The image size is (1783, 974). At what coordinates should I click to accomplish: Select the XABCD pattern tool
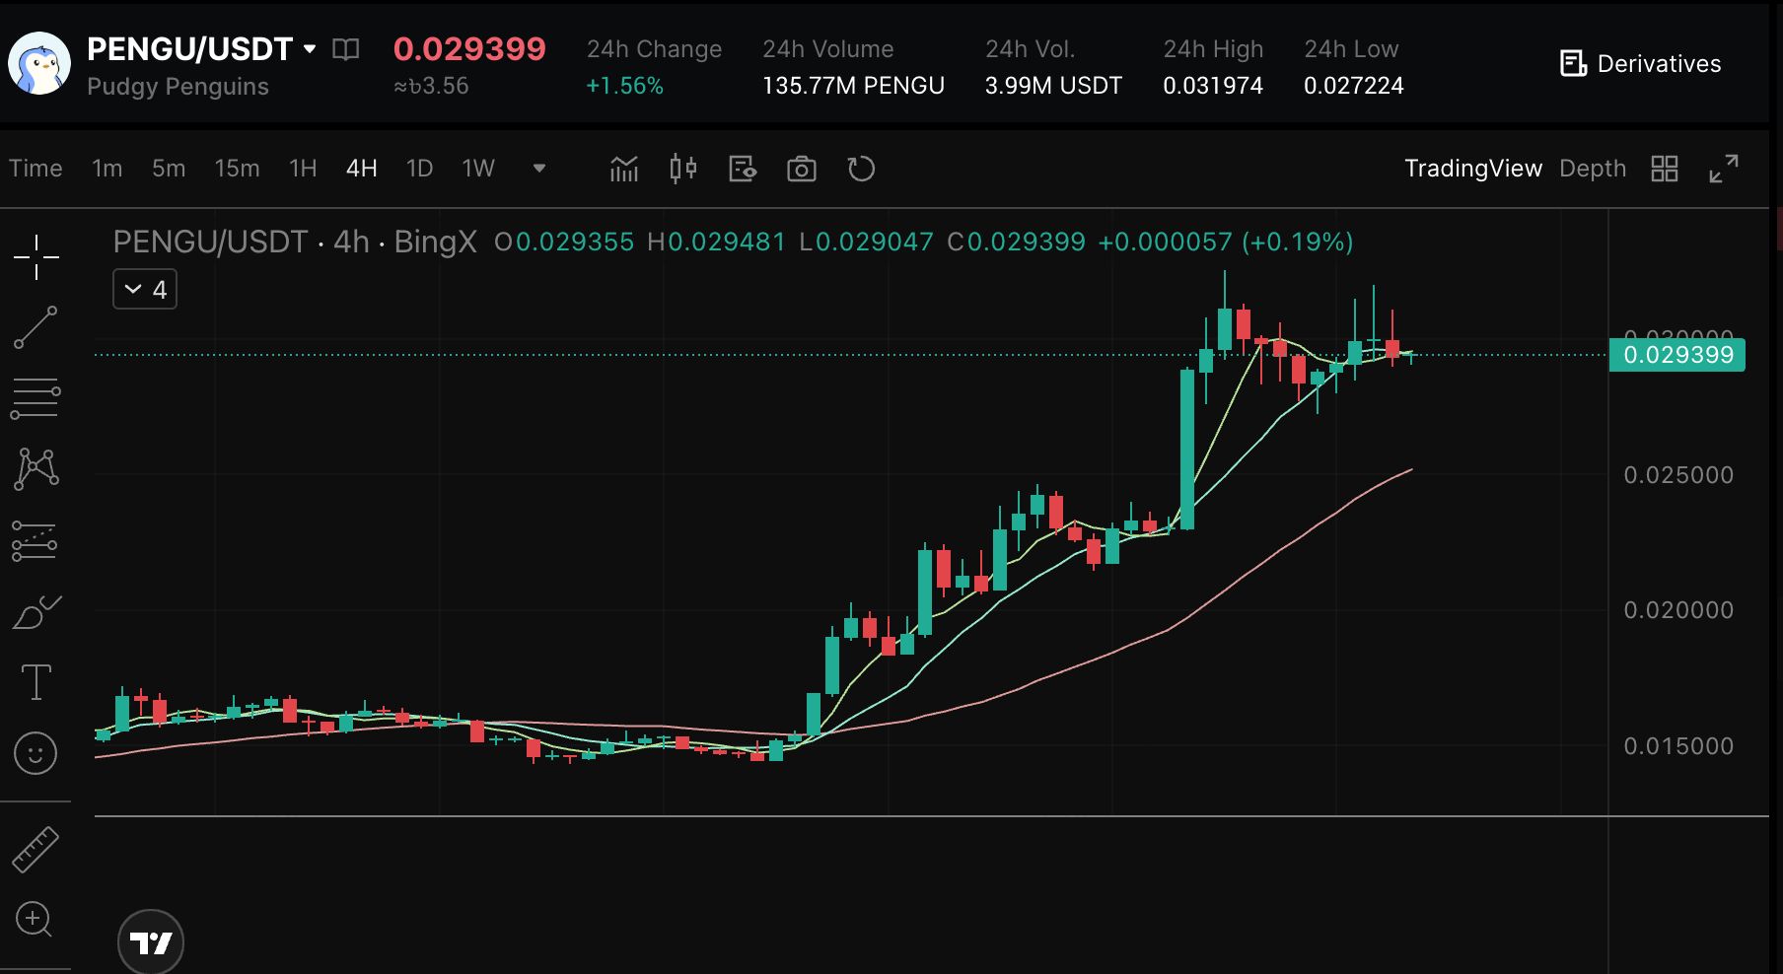[36, 468]
